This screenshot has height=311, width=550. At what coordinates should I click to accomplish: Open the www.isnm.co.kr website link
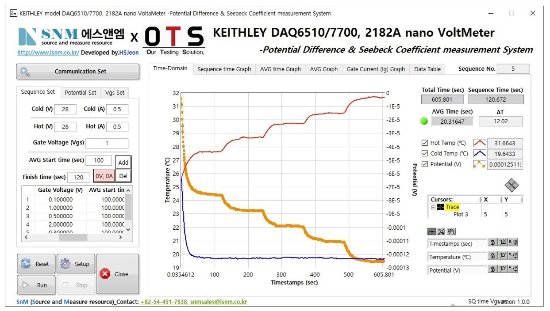[48, 53]
